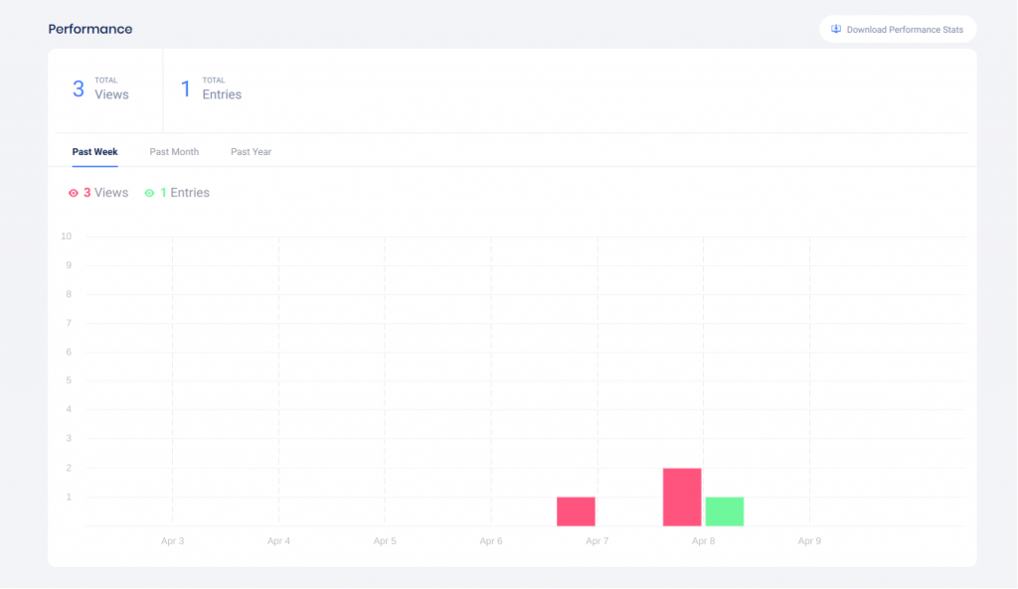Click the Download Performance Stats button label
1018x589 pixels.
(904, 30)
